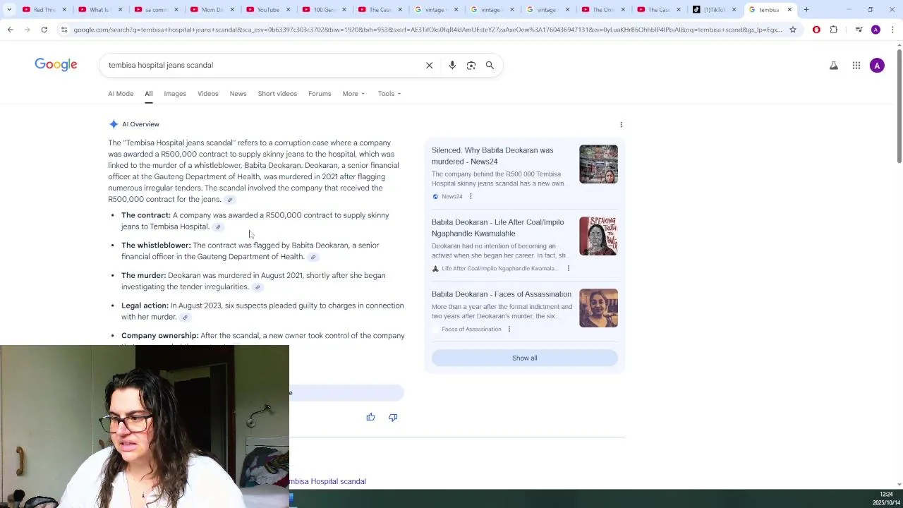
Task: Open the Google logo home link
Action: coord(56,65)
